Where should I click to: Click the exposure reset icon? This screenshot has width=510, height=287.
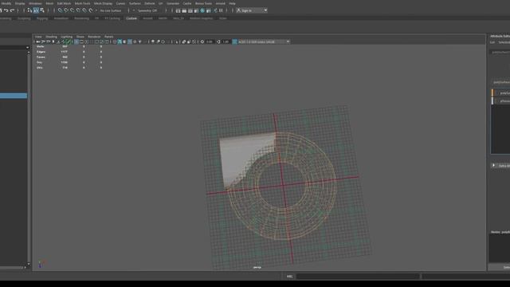202,41
